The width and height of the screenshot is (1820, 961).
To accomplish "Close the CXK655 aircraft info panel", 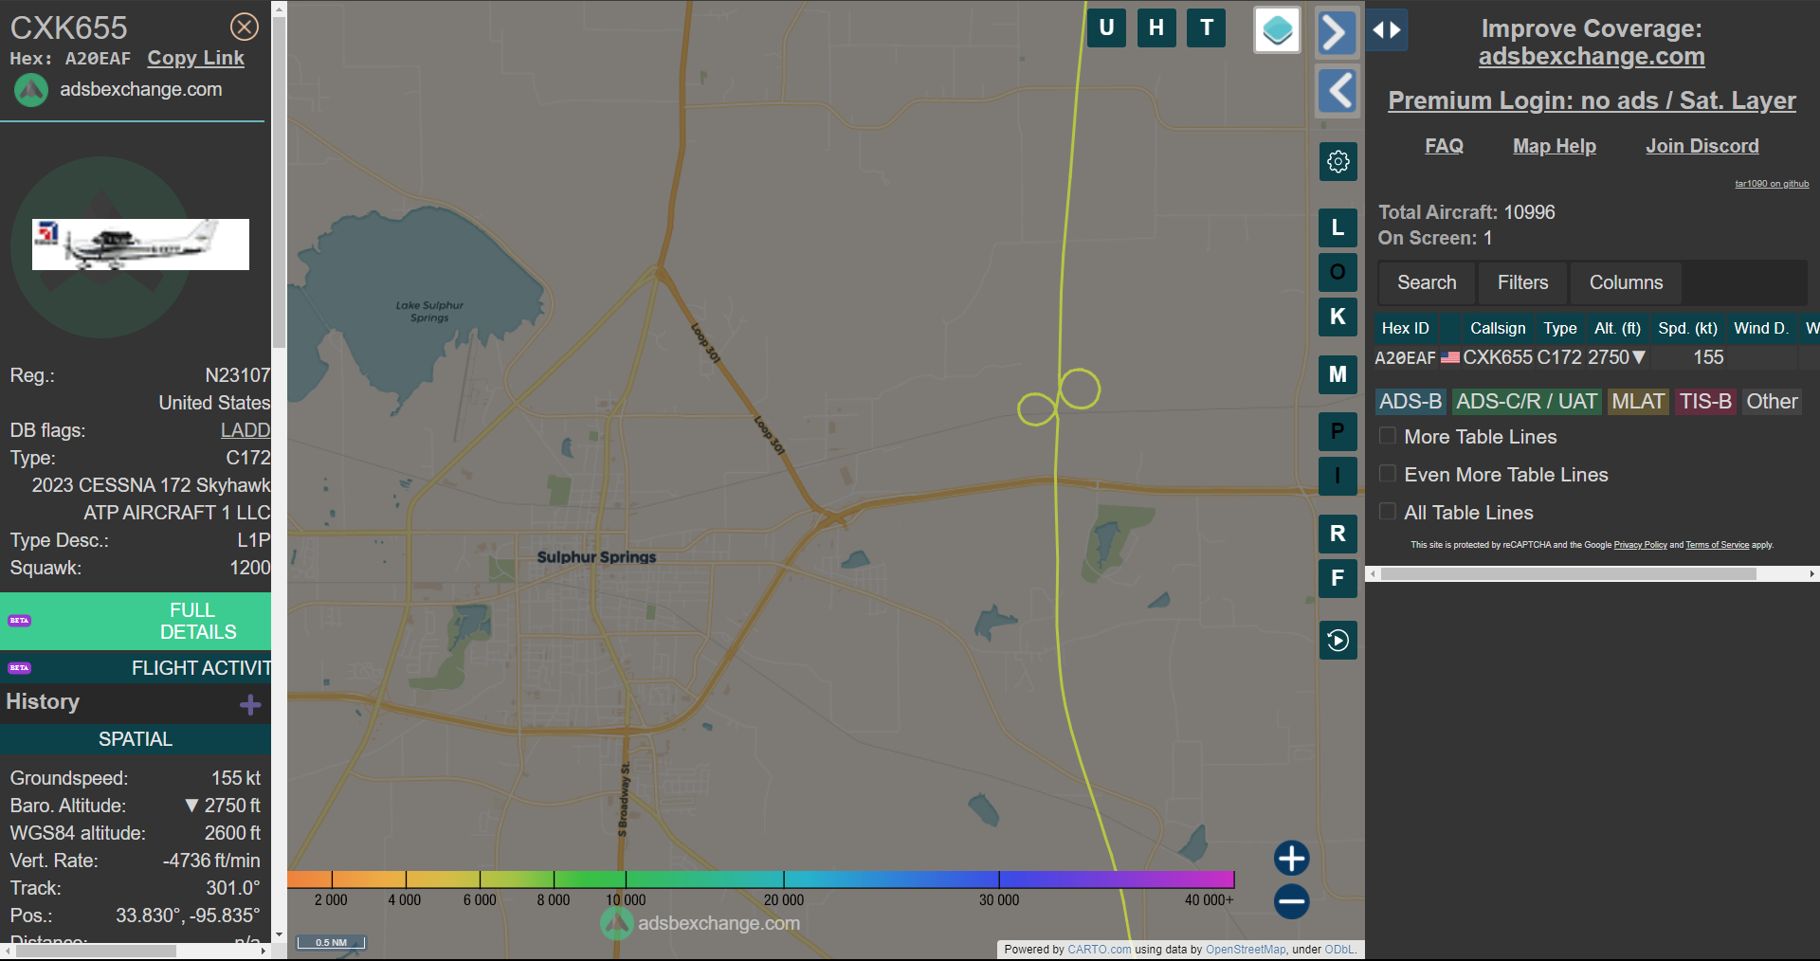I will [x=245, y=27].
